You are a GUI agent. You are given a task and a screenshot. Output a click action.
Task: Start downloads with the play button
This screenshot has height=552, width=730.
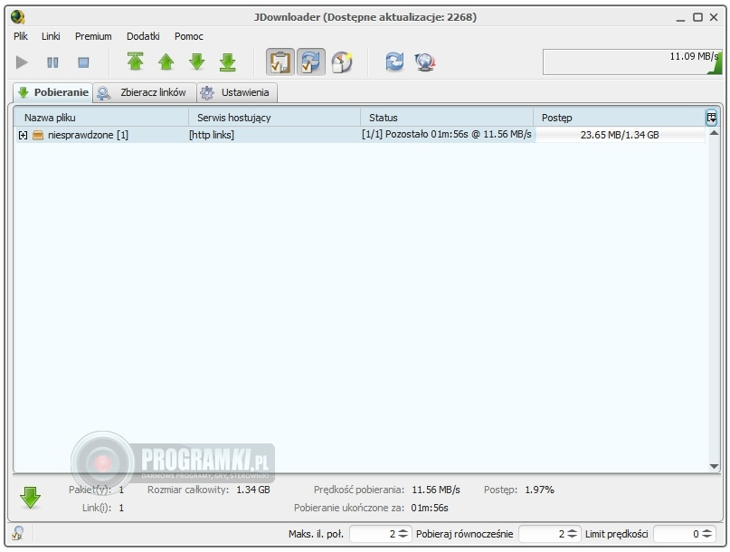[22, 62]
